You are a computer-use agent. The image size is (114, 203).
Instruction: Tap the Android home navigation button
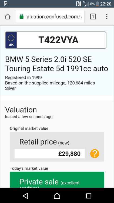[57, 196]
